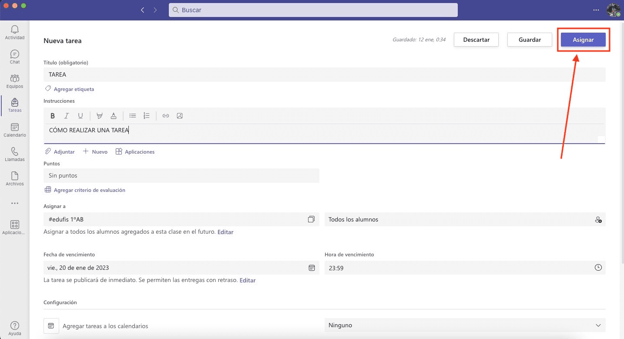Insert a numbered list
The width and height of the screenshot is (624, 339).
point(147,116)
